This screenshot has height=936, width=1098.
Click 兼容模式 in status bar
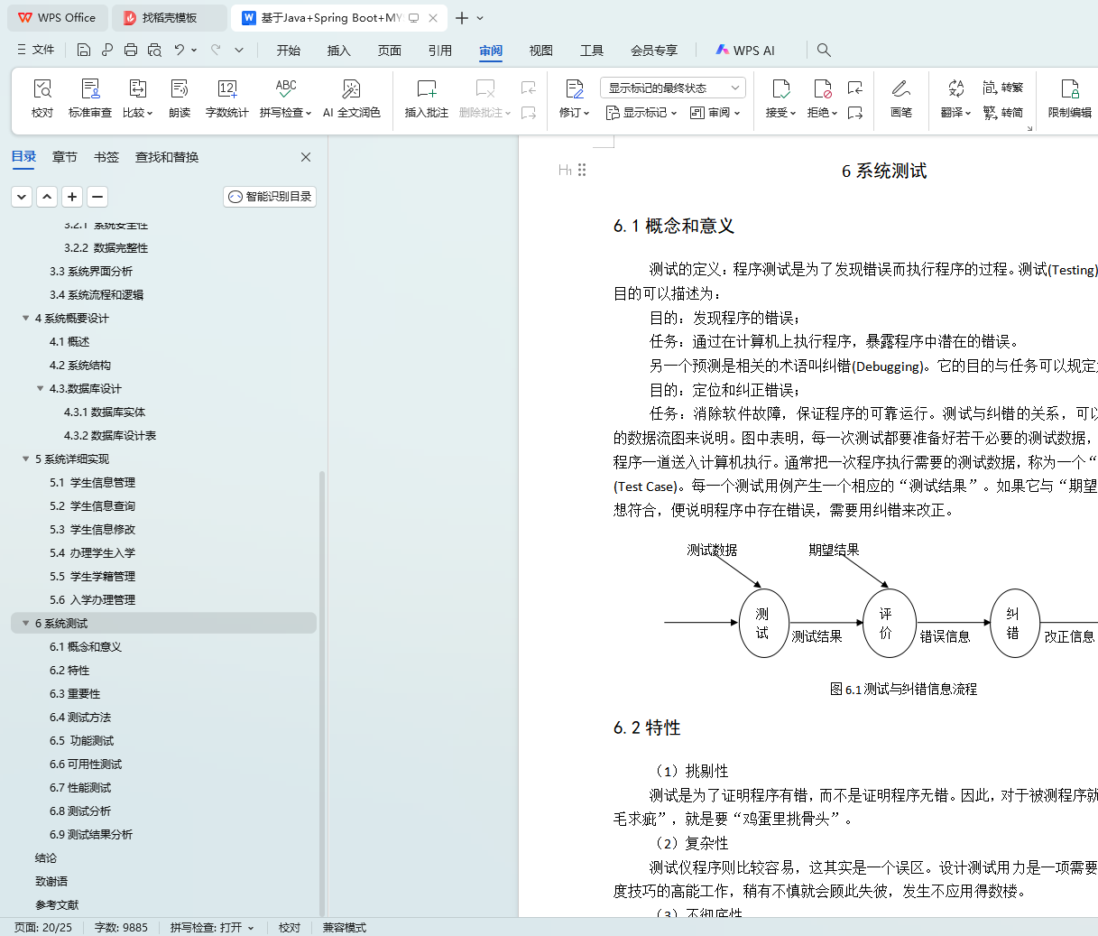[345, 927]
